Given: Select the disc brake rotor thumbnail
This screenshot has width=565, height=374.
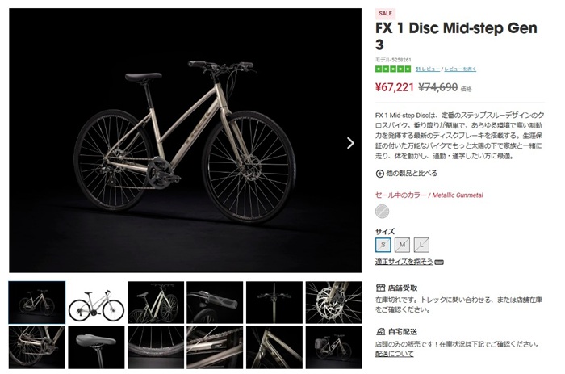Looking at the screenshot, I should coord(334,303).
